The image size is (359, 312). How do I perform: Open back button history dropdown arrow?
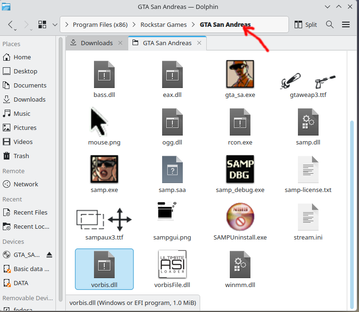15,30
